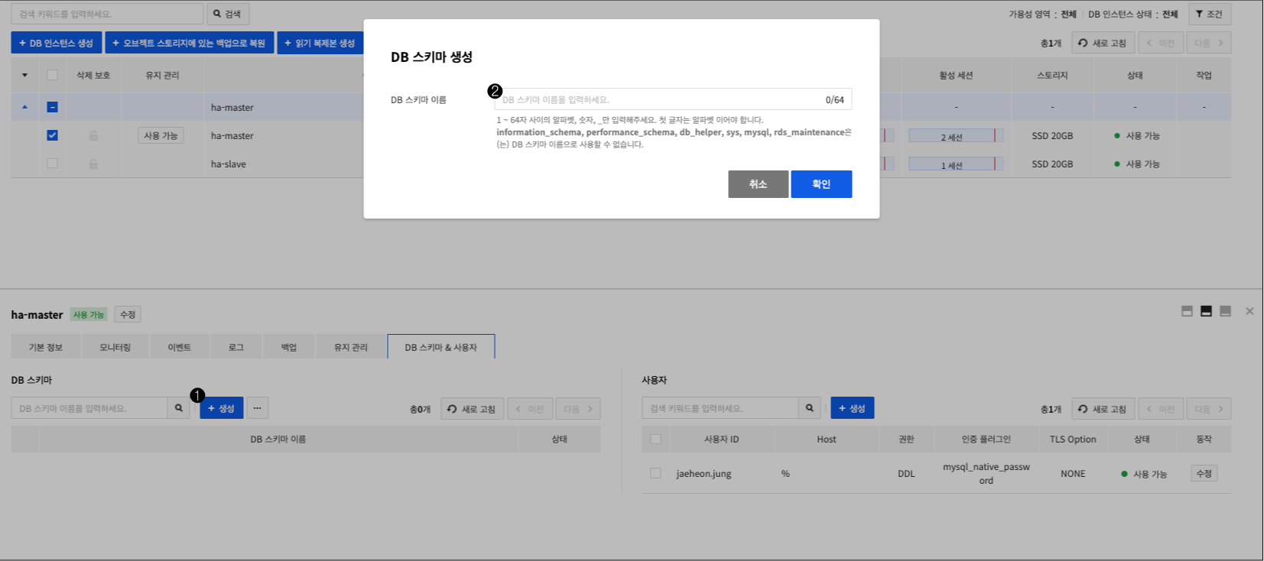Image resolution: width=1264 pixels, height=561 pixels.
Task: Go to previous page of DB schema list
Action: tap(529, 409)
